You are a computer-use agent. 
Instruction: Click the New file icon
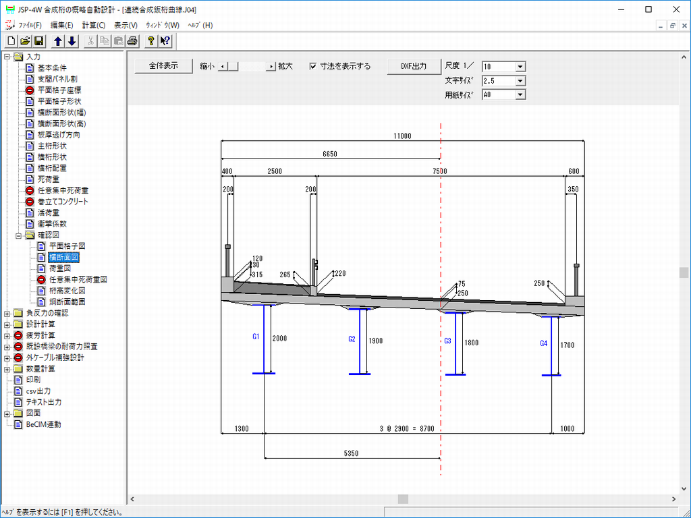point(11,41)
